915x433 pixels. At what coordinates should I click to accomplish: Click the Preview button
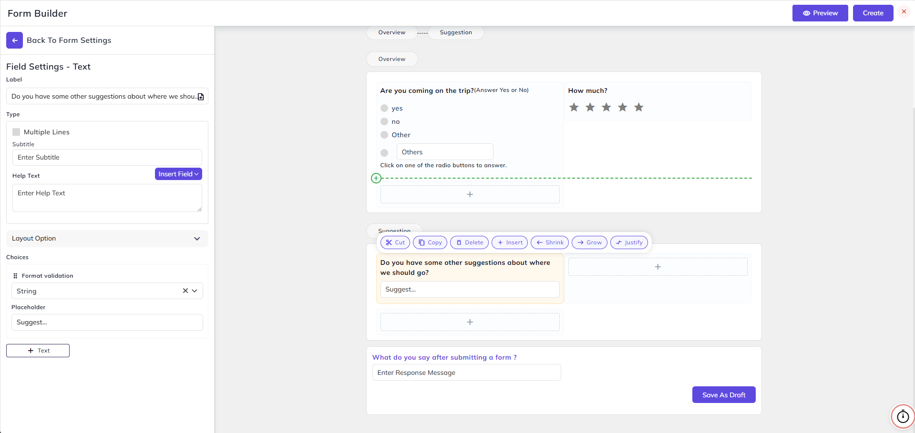coord(820,13)
